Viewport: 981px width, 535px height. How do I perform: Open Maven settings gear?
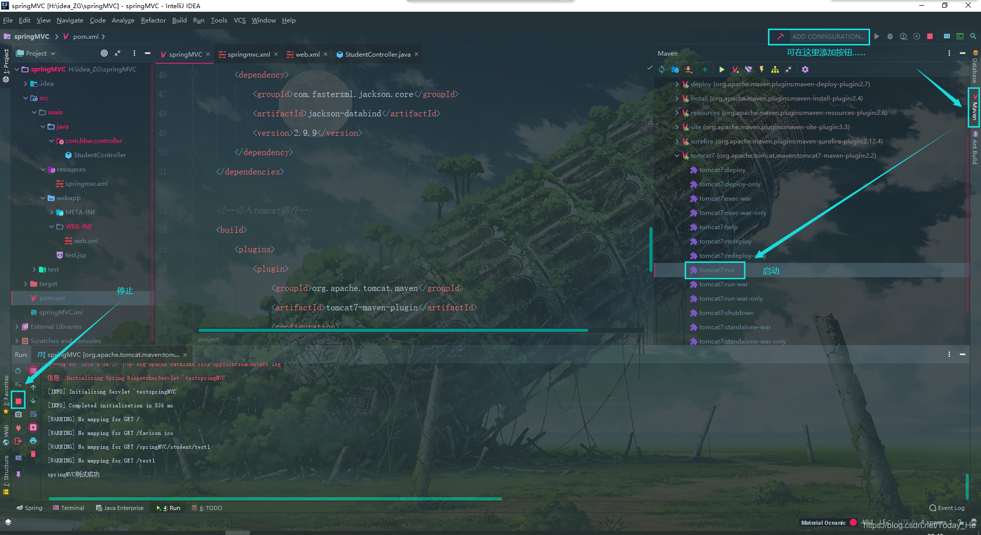[x=805, y=69]
